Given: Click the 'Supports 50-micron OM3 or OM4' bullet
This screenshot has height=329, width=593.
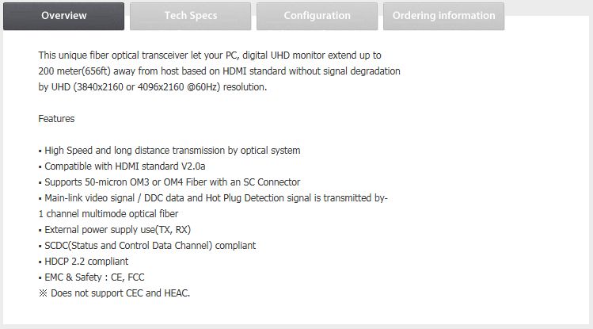Looking at the screenshot, I should [x=169, y=182].
